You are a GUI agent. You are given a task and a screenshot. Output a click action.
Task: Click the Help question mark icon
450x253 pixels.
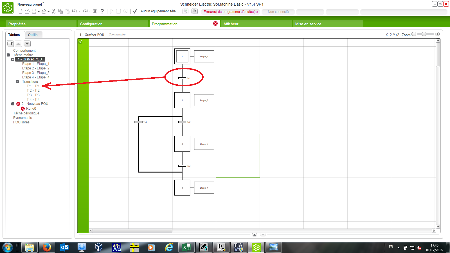[102, 11]
